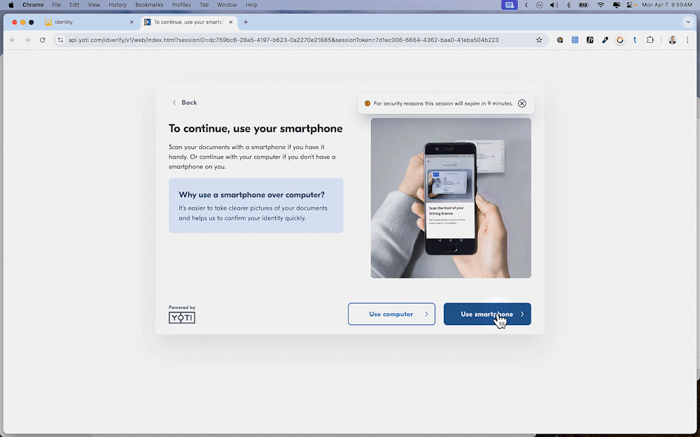The height and width of the screenshot is (437, 700).
Task: Open the three-dot Chrome menu
Action: click(x=687, y=40)
